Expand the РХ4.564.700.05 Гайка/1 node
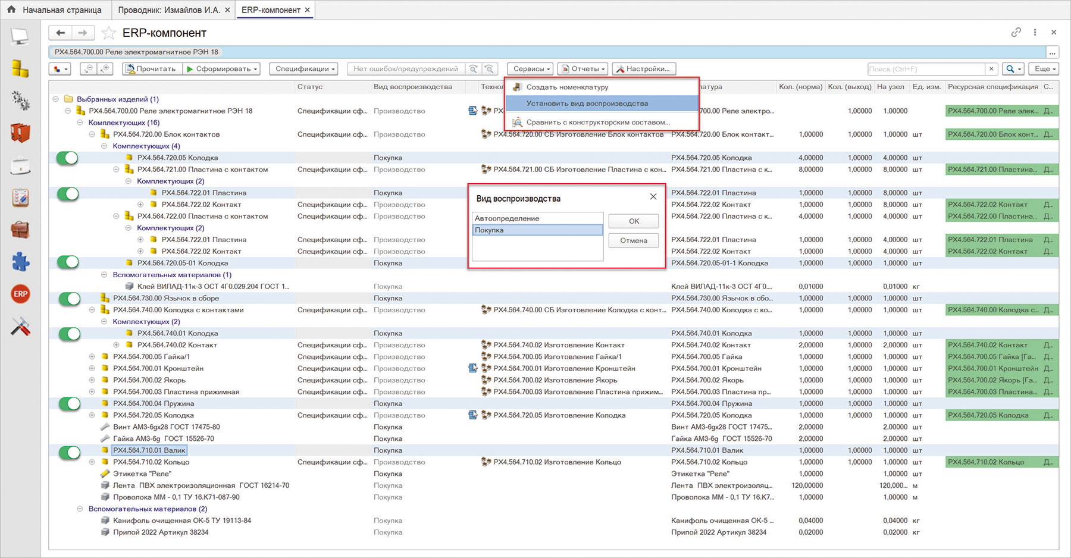 (x=92, y=357)
